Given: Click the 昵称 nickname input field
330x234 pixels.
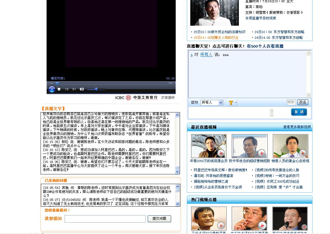Looking at the screenshot, I should 291,102.
